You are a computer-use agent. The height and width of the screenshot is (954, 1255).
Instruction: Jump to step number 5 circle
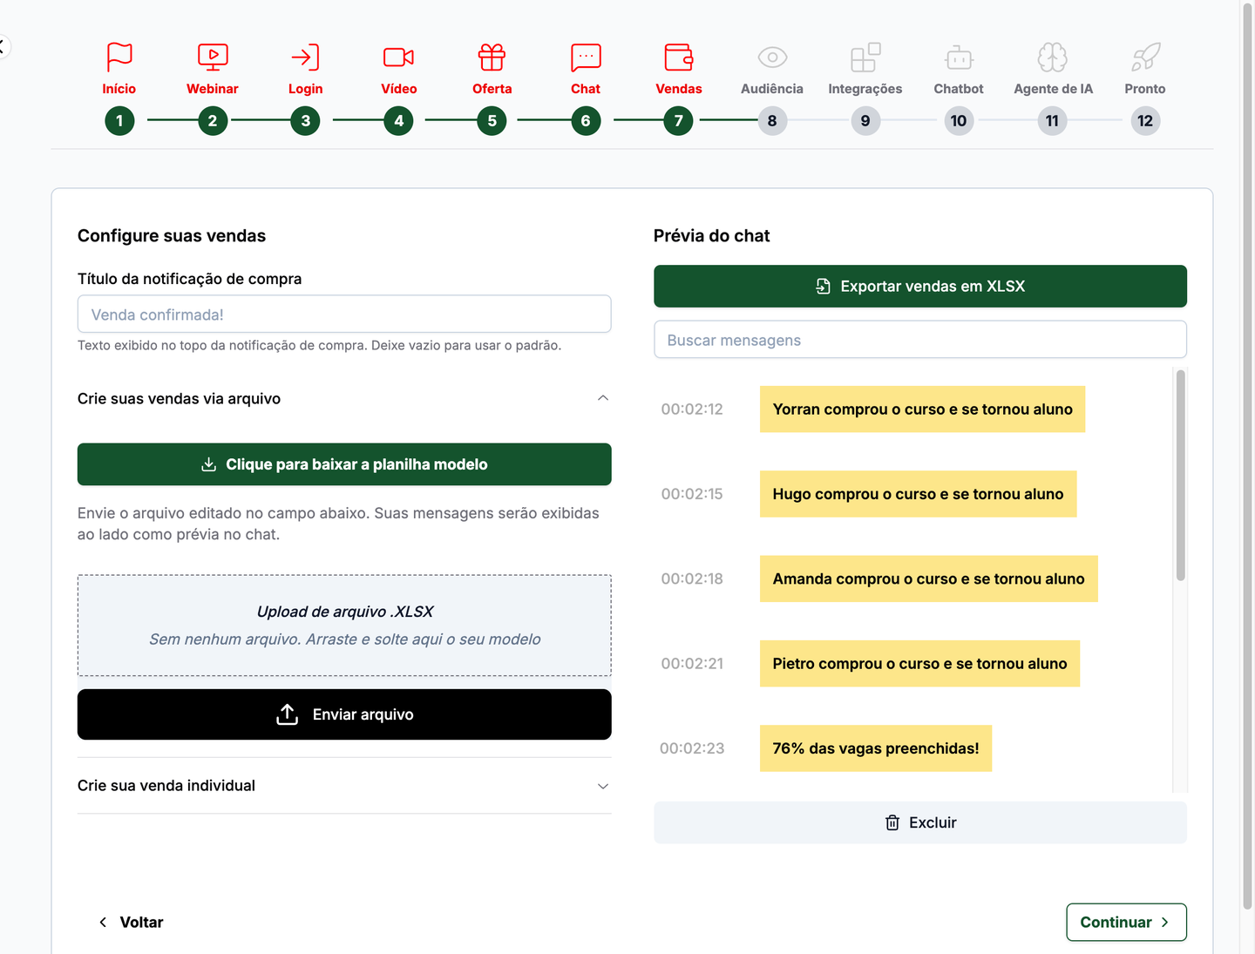click(x=492, y=121)
